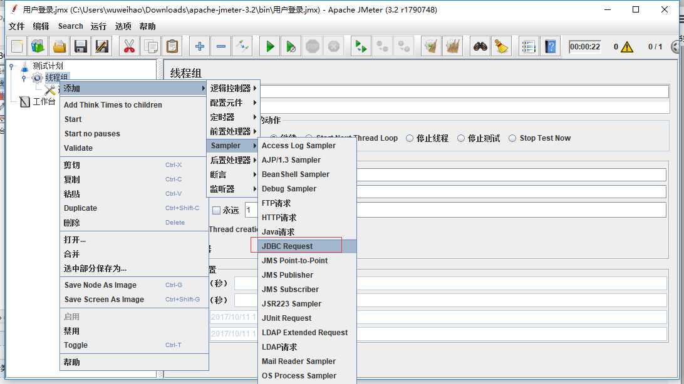Choose Save Node As Image
684x384 pixels.
click(x=134, y=285)
